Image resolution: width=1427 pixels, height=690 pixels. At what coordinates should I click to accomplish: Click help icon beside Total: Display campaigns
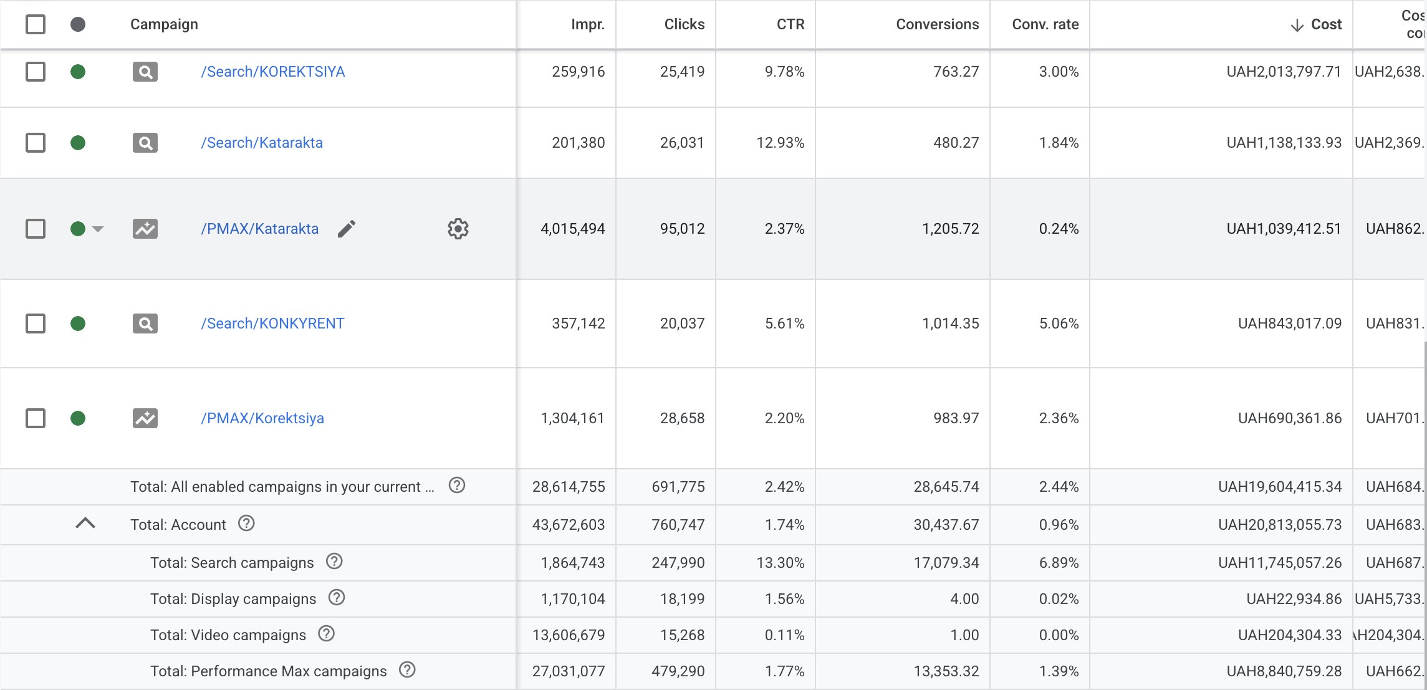tap(337, 598)
